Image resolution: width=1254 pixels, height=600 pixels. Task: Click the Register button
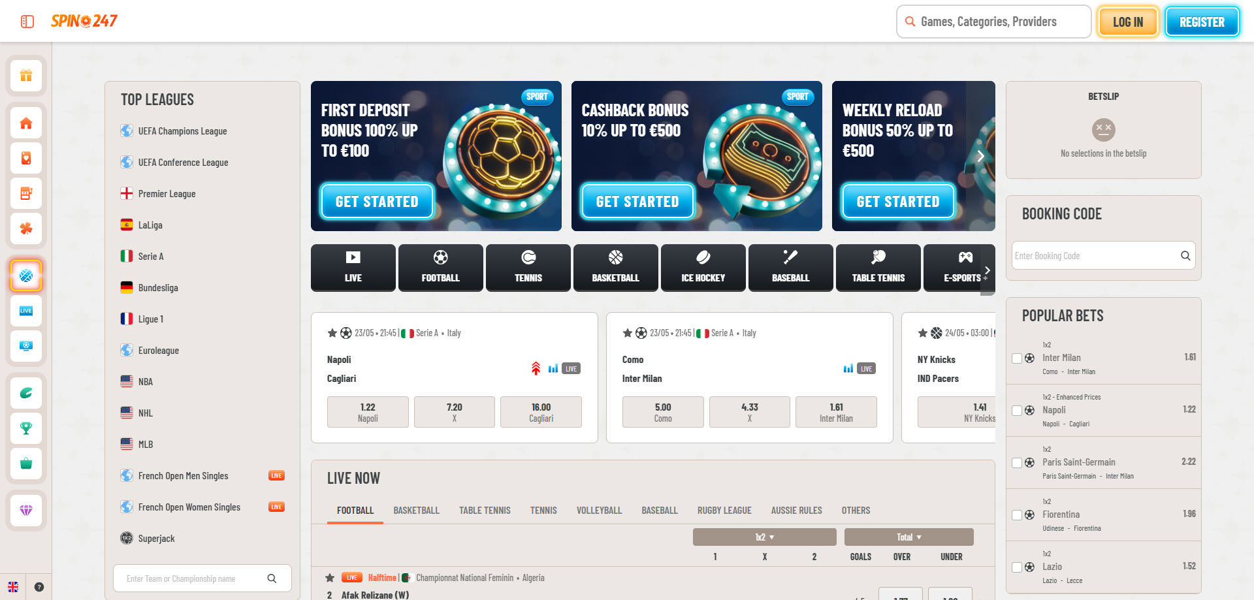[x=1202, y=22]
